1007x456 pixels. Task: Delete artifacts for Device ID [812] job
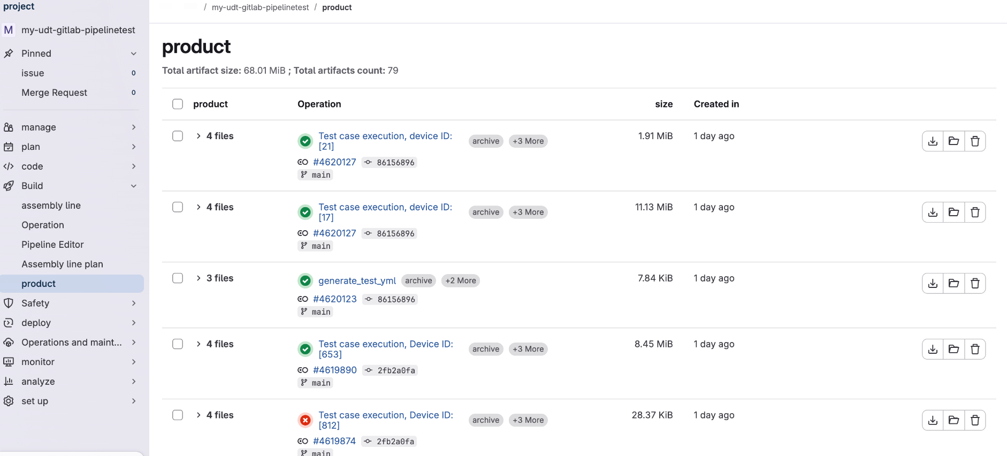(x=975, y=421)
